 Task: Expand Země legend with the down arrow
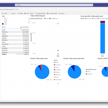click(58, 83)
